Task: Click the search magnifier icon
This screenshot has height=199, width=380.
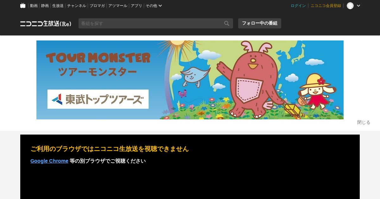Action: (x=227, y=23)
